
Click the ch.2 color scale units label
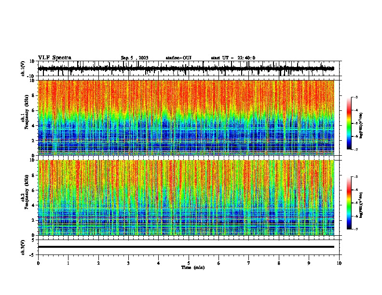click(x=361, y=205)
